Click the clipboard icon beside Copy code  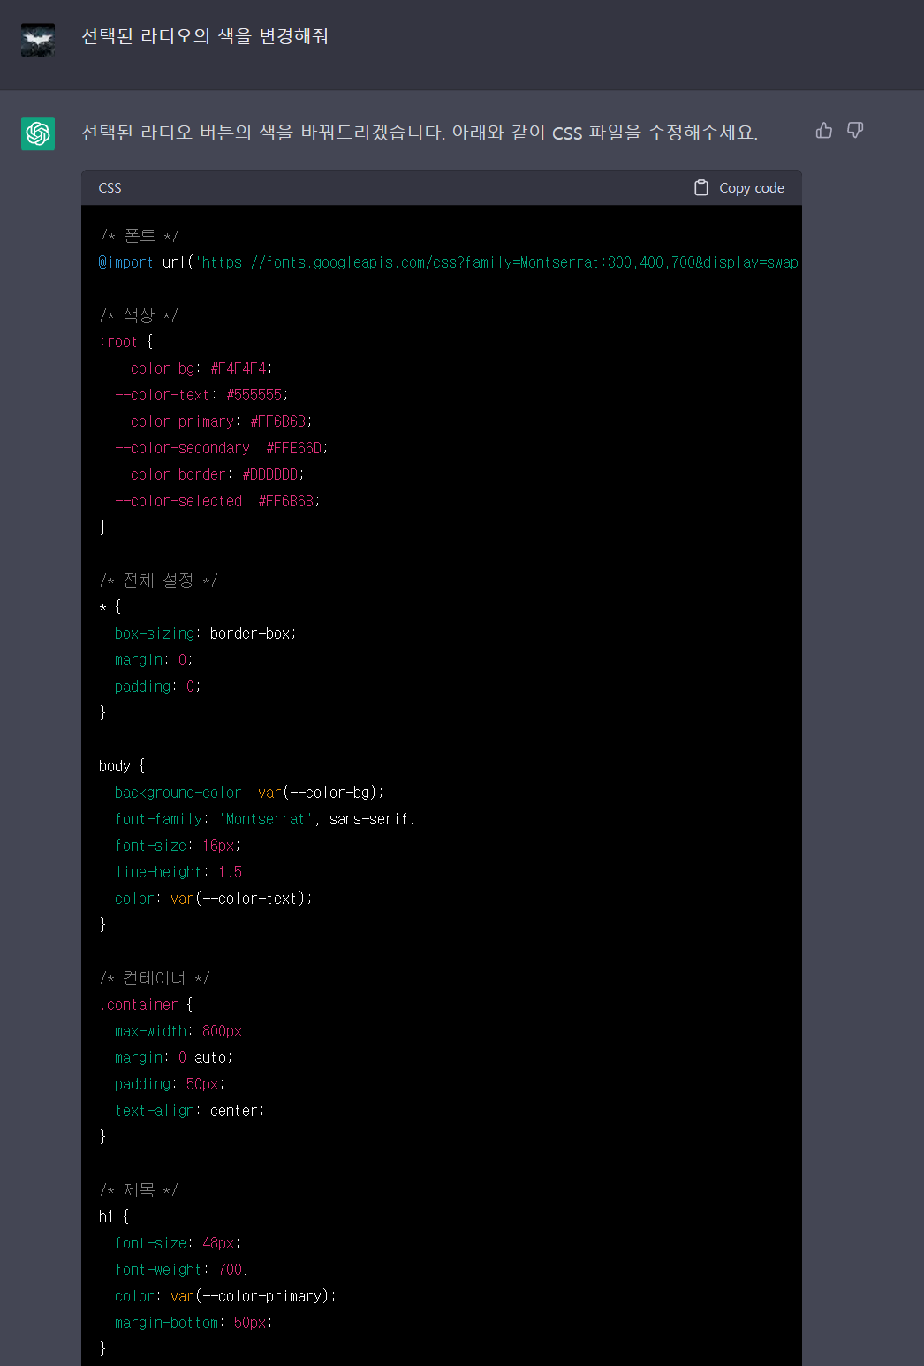point(701,187)
